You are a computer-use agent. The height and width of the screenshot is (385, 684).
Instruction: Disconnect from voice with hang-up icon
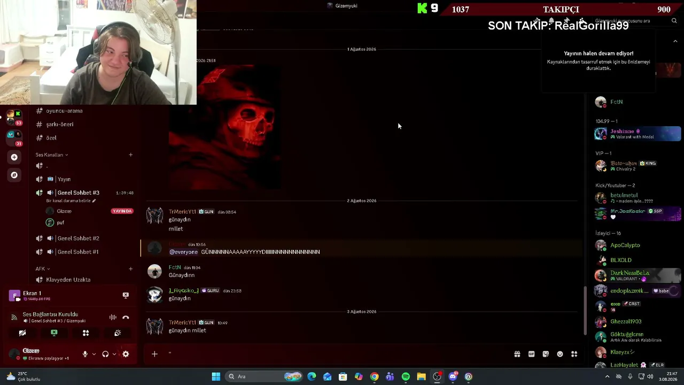pyautogui.click(x=126, y=317)
